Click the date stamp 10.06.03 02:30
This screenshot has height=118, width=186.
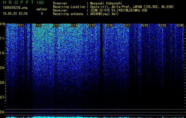point(15,14)
